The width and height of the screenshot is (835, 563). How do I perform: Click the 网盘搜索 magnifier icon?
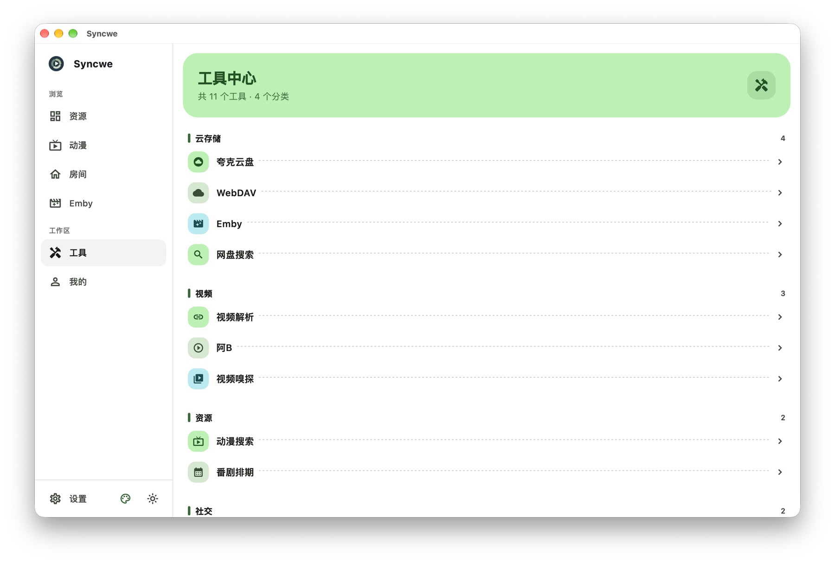pos(198,255)
